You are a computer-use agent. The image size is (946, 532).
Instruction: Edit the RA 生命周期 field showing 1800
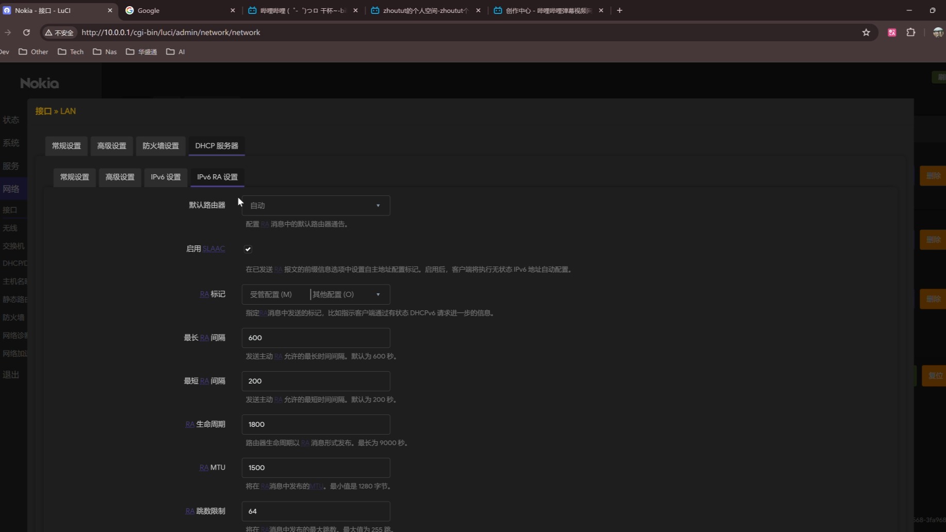point(316,424)
